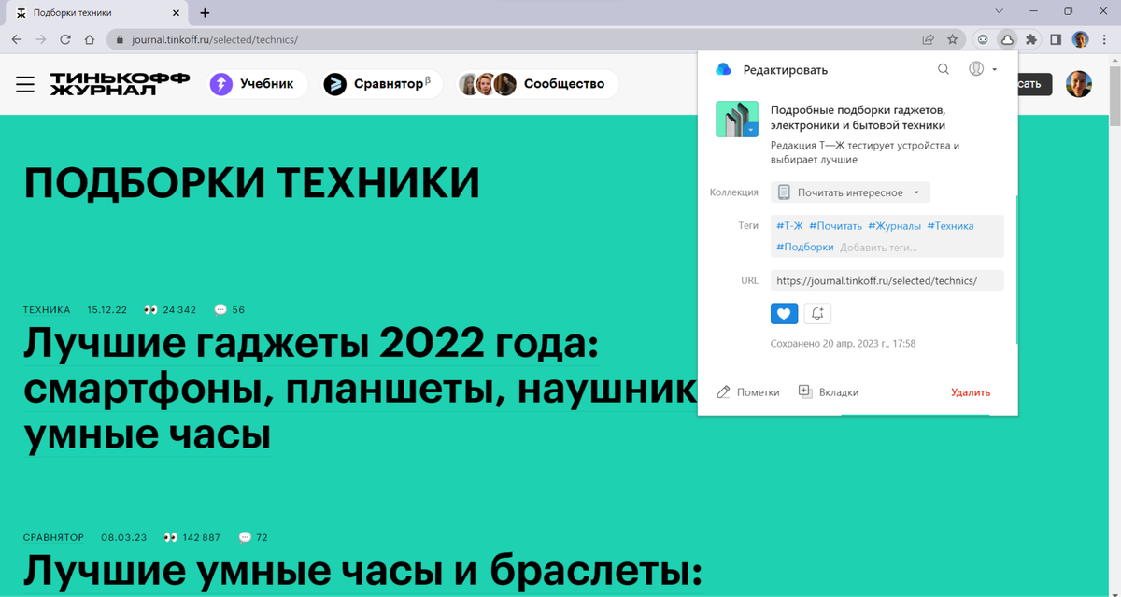Toggle the browser side panel
1121x597 pixels.
(1056, 39)
